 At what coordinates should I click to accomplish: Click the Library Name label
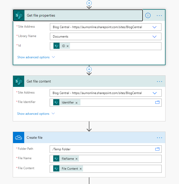point(27,36)
